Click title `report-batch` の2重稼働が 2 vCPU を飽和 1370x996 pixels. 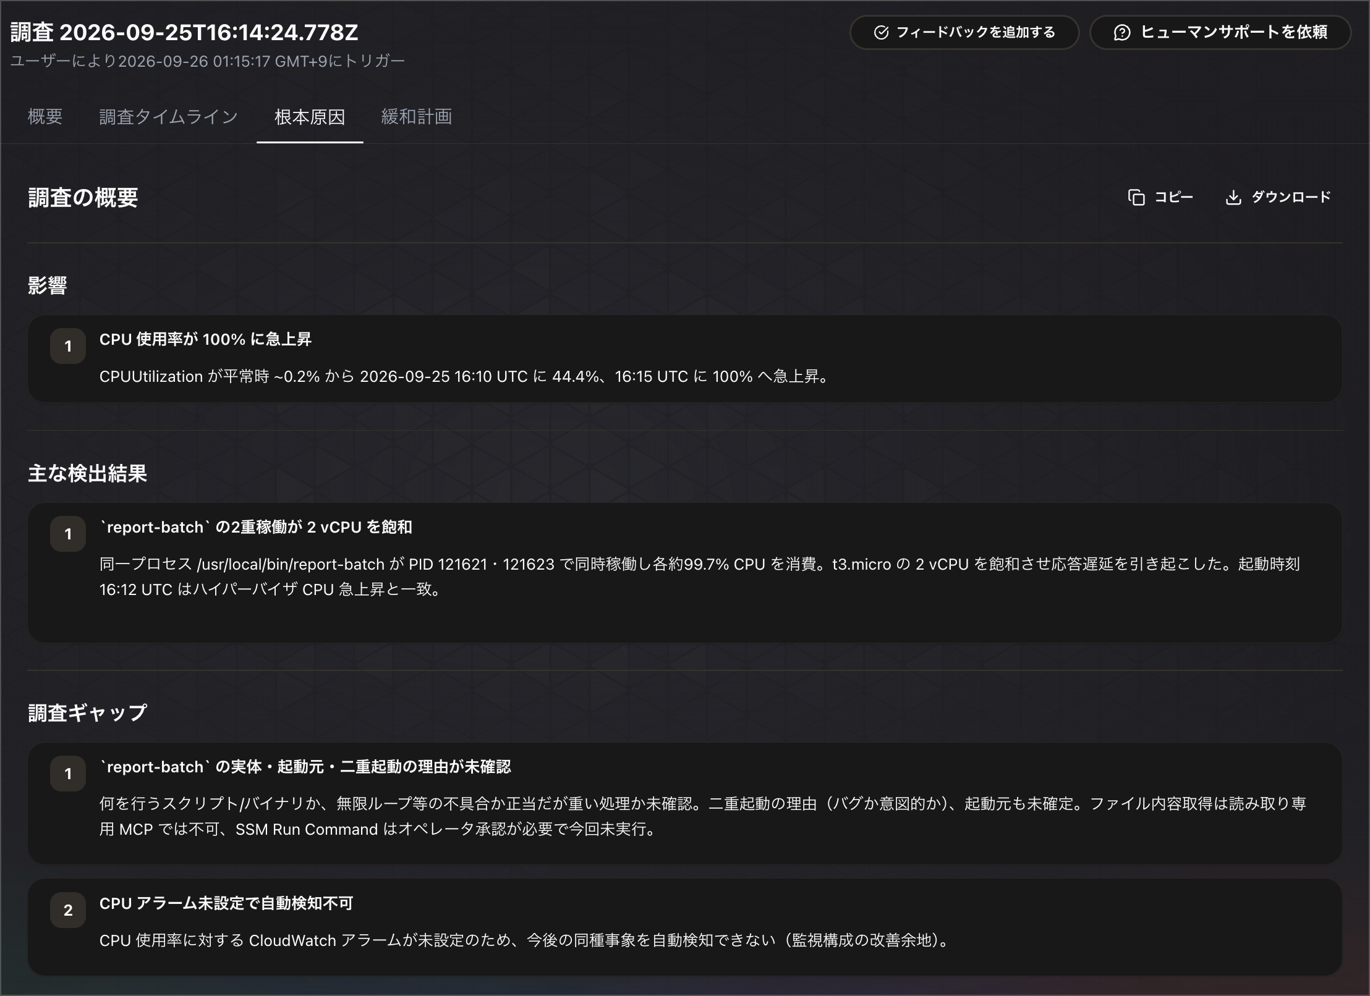[256, 527]
